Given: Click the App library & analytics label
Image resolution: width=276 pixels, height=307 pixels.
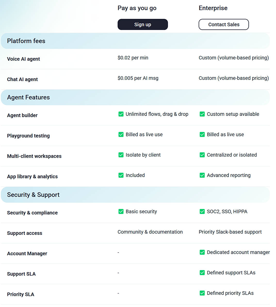Looking at the screenshot, I should [x=32, y=176].
